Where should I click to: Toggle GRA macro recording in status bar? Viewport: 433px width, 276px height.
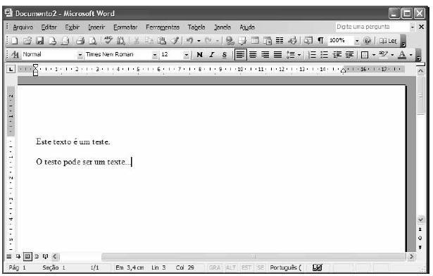click(x=215, y=268)
